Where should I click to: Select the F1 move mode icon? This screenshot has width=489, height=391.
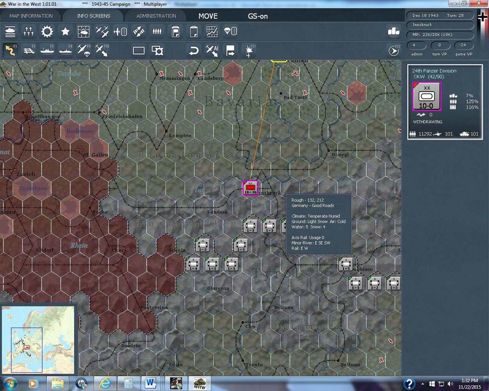(x=10, y=50)
